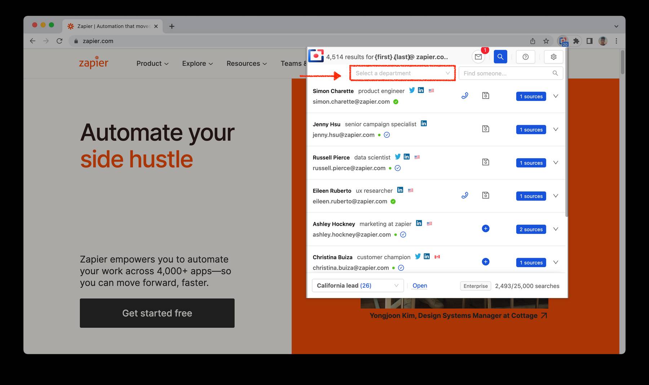649x385 pixels.
Task: Open Christina Buiza's Twitter icon
Action: point(418,256)
